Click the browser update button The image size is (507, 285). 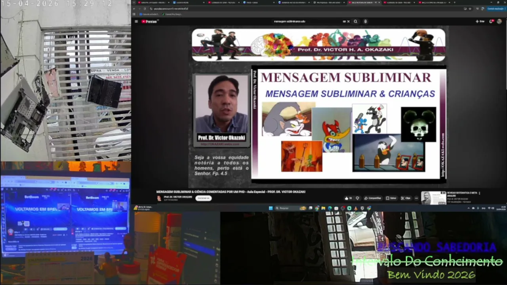point(496,8)
